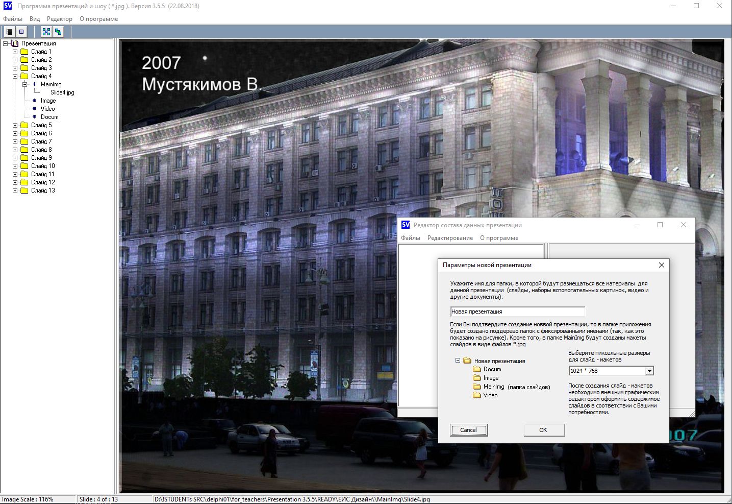The image size is (732, 504).
Task: Click the small square toolbar icon
Action: pos(21,32)
